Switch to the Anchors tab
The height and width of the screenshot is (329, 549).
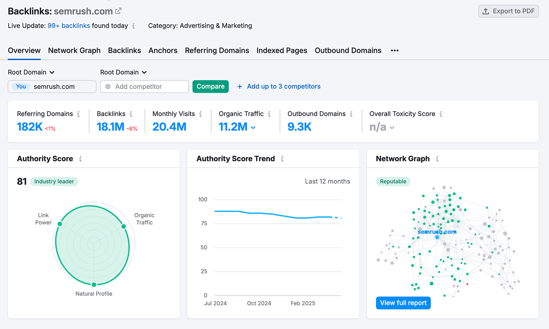163,50
